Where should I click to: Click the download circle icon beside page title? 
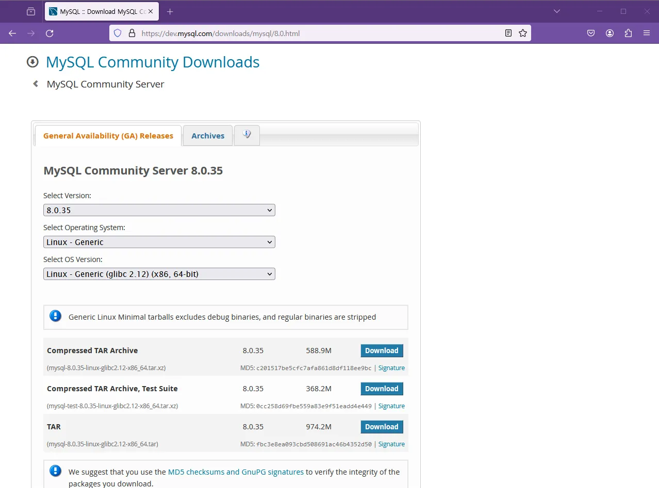click(32, 62)
